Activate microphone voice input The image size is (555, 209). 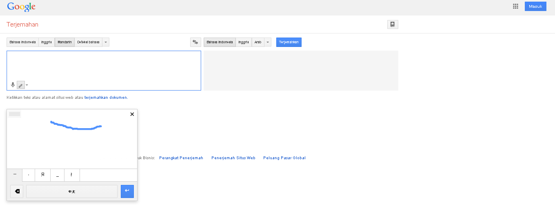[13, 85]
